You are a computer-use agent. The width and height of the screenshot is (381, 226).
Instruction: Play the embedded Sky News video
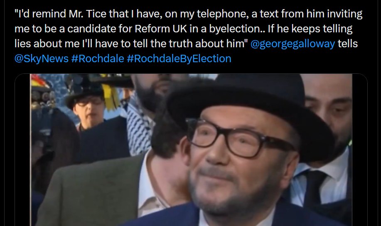(x=191, y=150)
